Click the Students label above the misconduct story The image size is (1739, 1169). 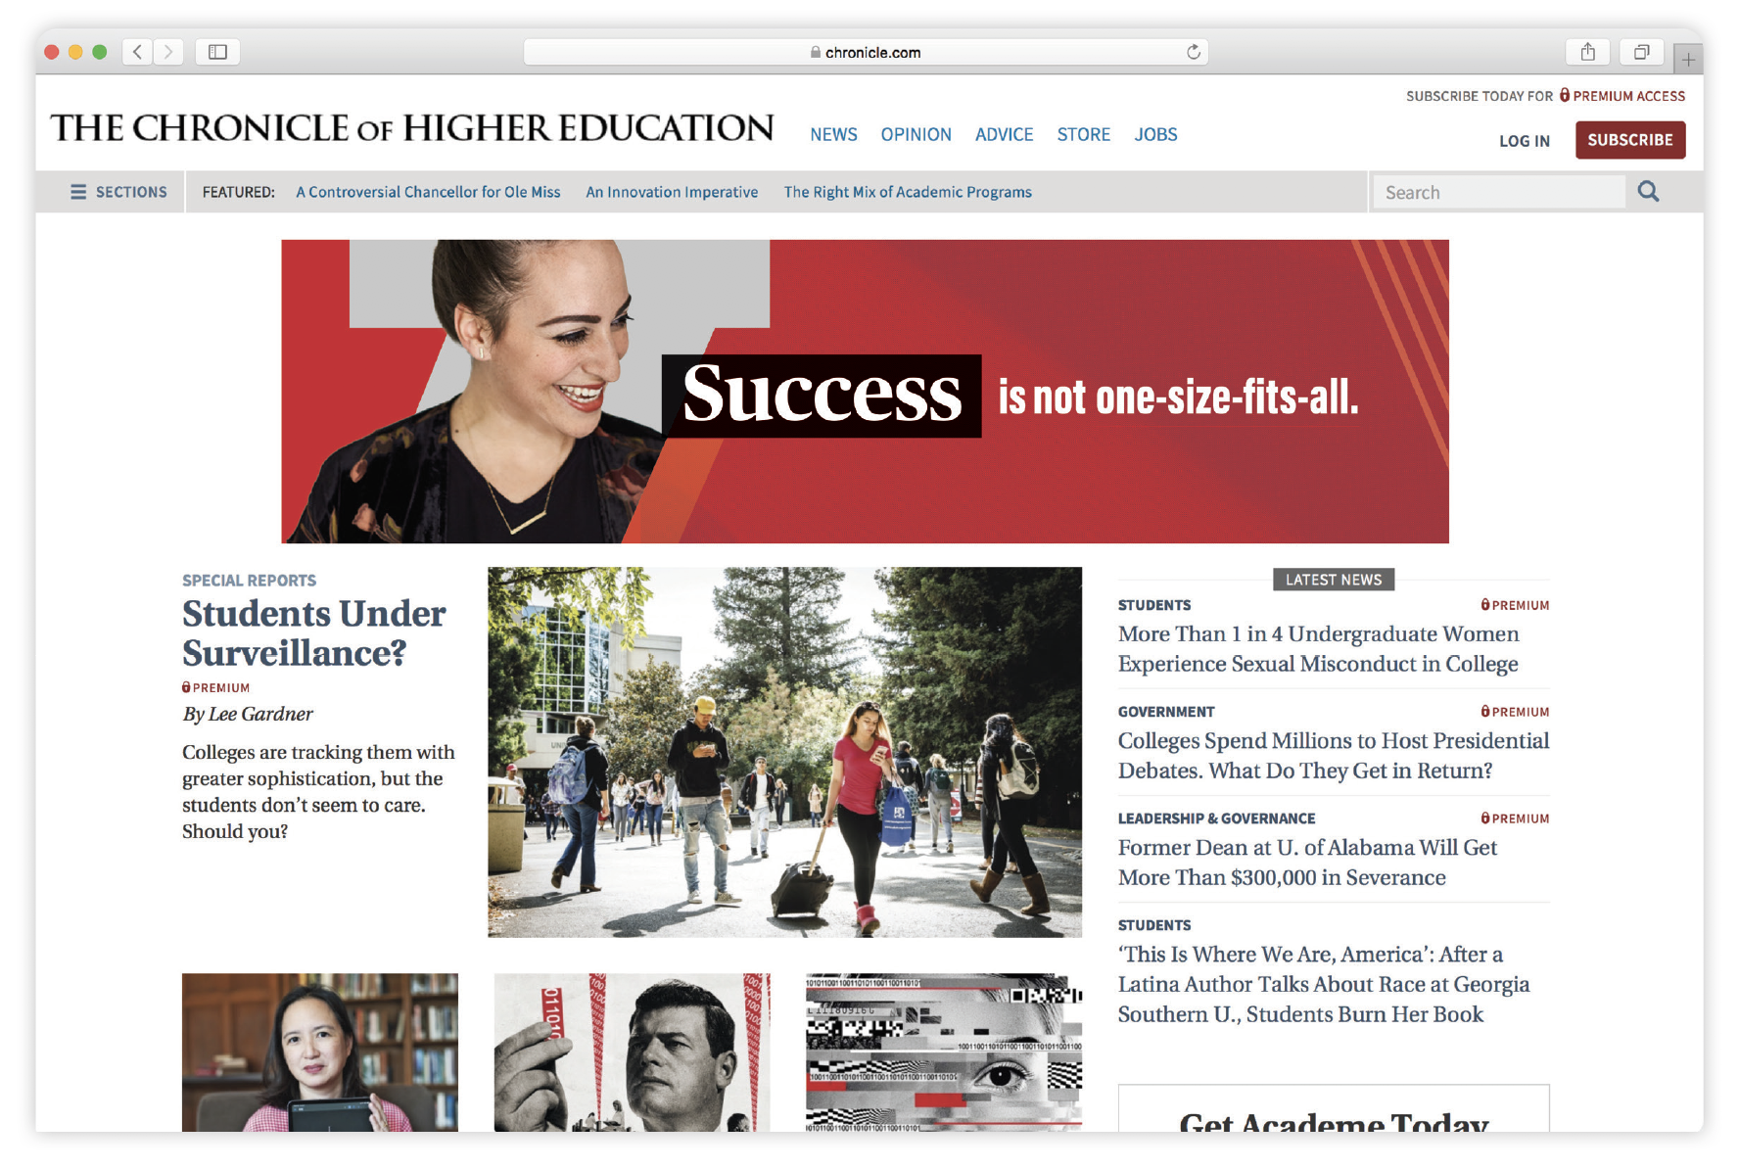coord(1154,605)
